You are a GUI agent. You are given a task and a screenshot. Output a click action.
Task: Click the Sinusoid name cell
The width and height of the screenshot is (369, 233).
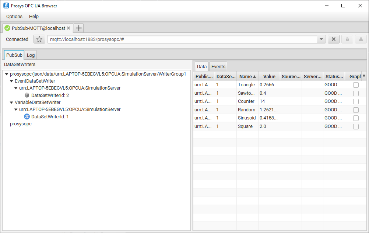(x=247, y=118)
